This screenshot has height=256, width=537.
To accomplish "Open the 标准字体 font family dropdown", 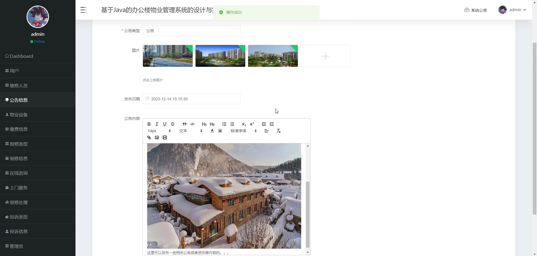I will point(244,131).
